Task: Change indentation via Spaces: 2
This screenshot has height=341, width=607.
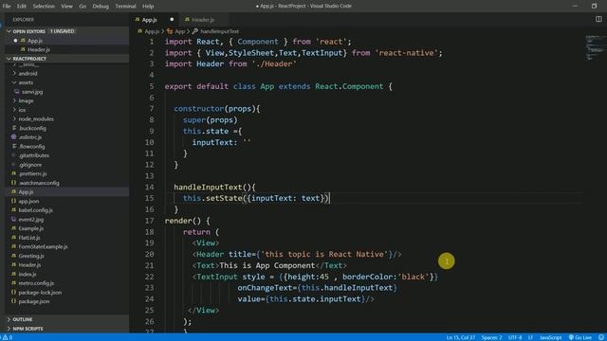Action: coord(491,337)
